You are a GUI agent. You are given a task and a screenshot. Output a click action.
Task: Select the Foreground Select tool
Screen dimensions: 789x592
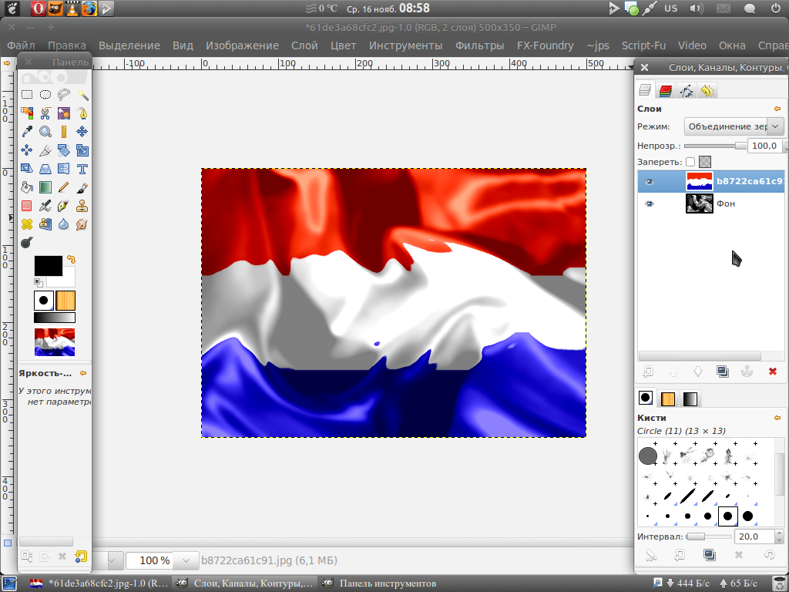click(64, 113)
